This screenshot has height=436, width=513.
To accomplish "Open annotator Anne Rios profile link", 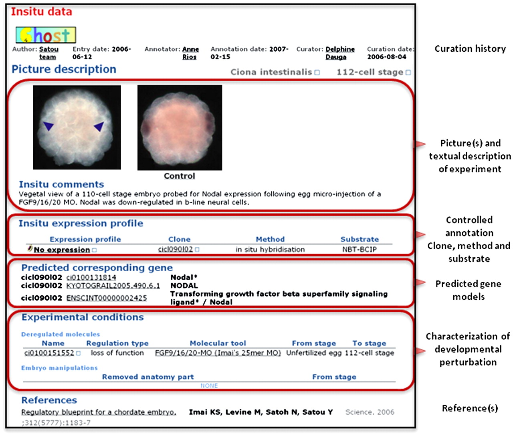I will pos(190,53).
